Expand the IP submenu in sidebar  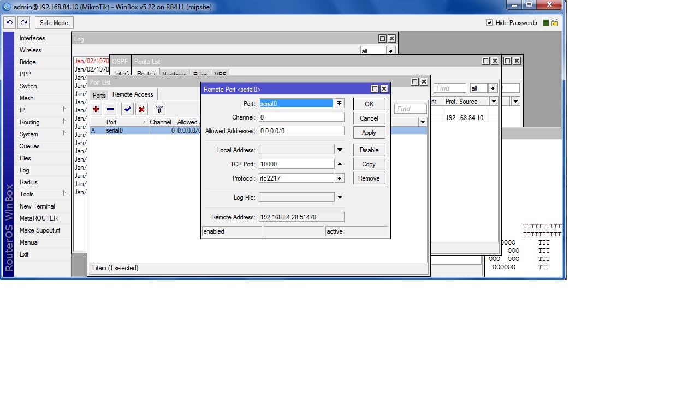tap(43, 110)
